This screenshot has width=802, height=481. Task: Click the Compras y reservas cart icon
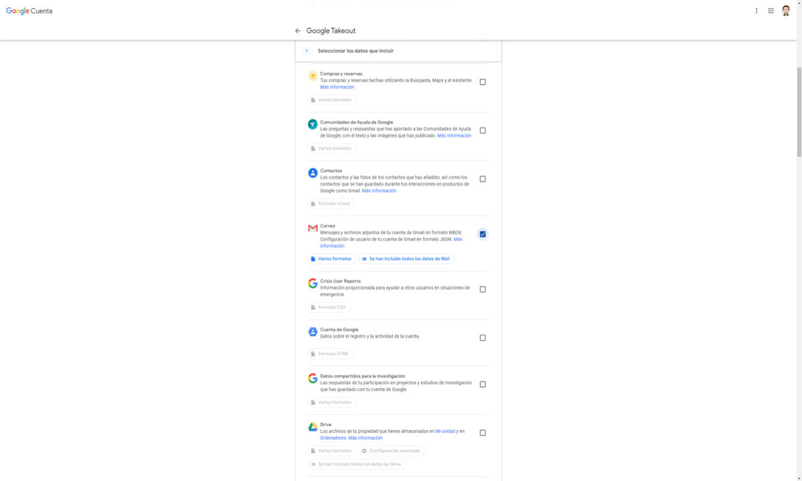click(x=313, y=76)
